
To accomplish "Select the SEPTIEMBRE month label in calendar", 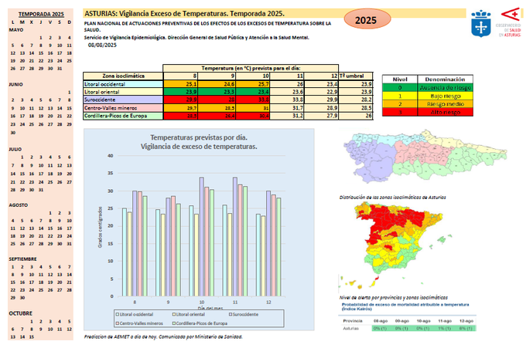I will [22, 260].
